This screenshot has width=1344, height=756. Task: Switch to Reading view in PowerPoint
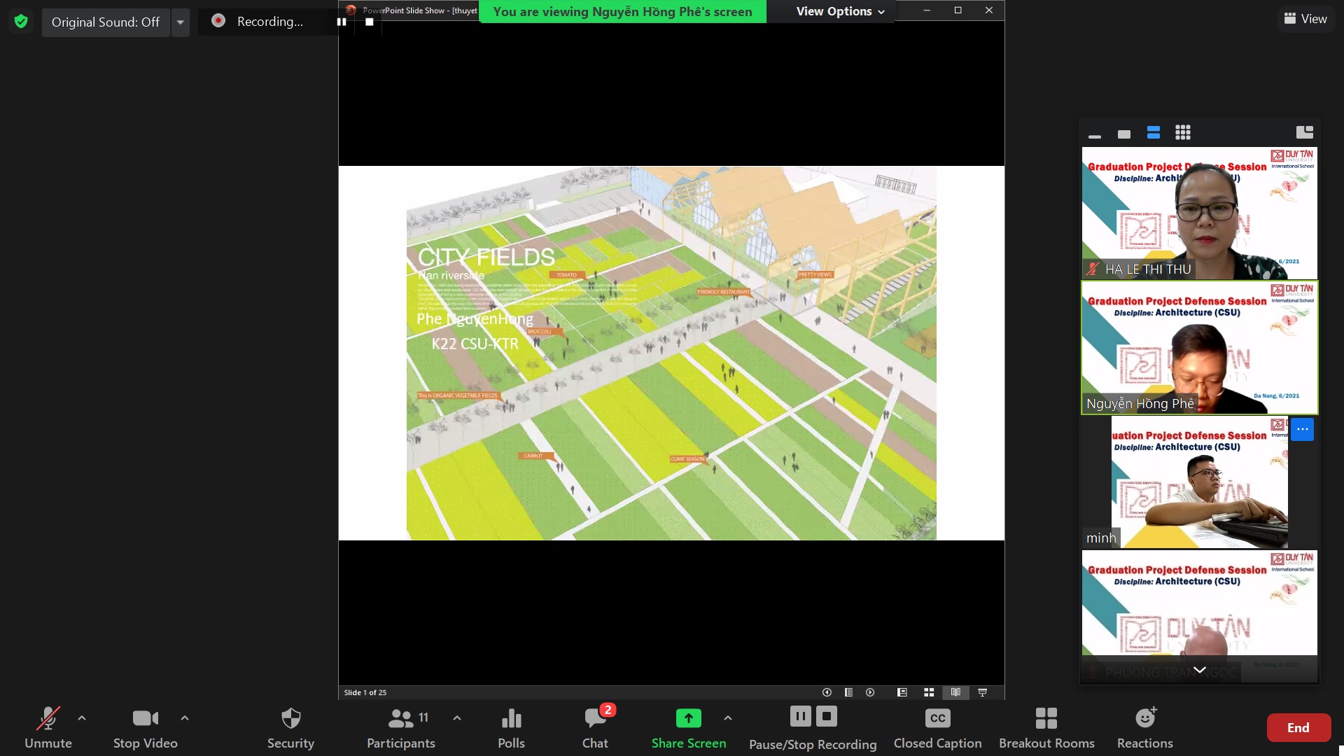[955, 692]
